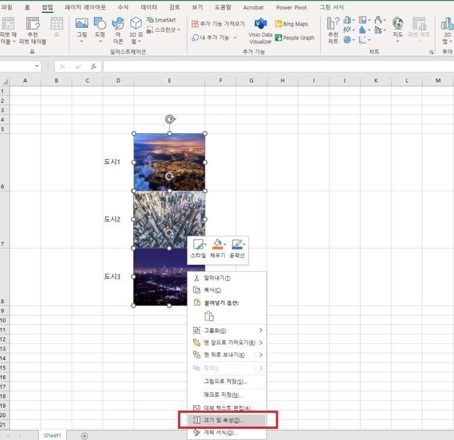Open the 그림 서식 tab
Viewport: 454px width, 440px height.
click(x=331, y=7)
